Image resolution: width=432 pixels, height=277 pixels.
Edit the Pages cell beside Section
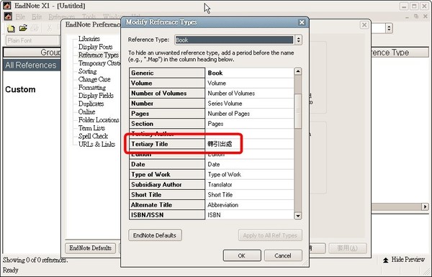pos(250,124)
